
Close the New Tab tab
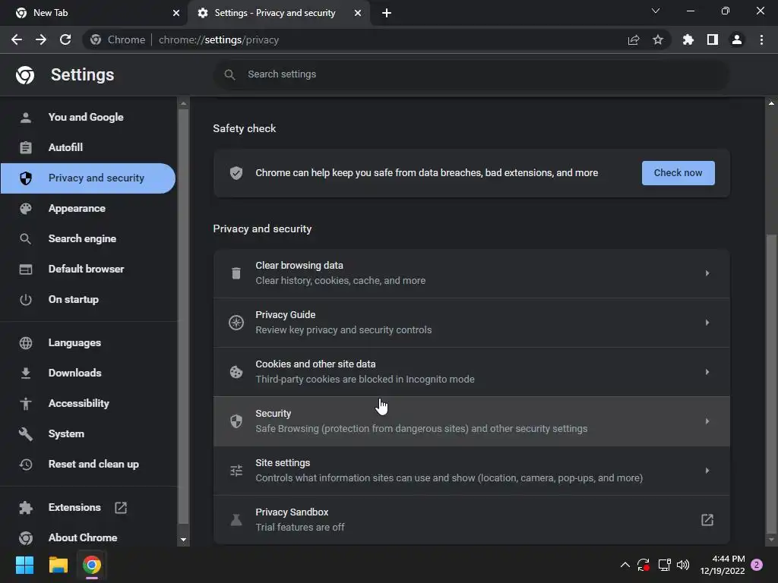176,13
